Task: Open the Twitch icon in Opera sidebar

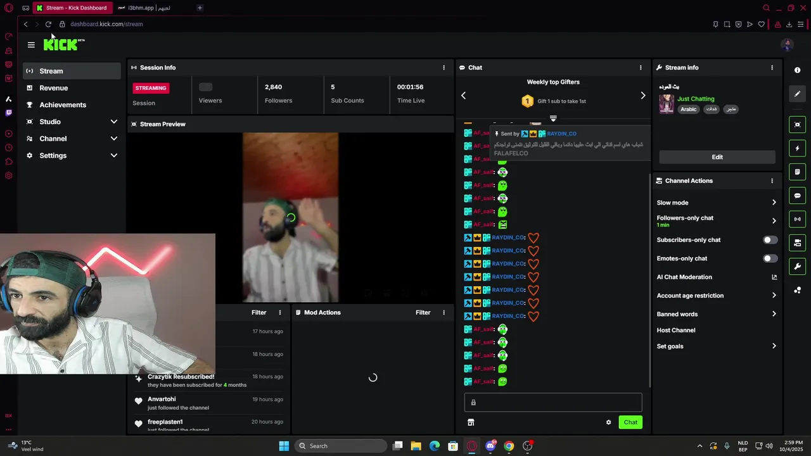Action: [x=8, y=113]
